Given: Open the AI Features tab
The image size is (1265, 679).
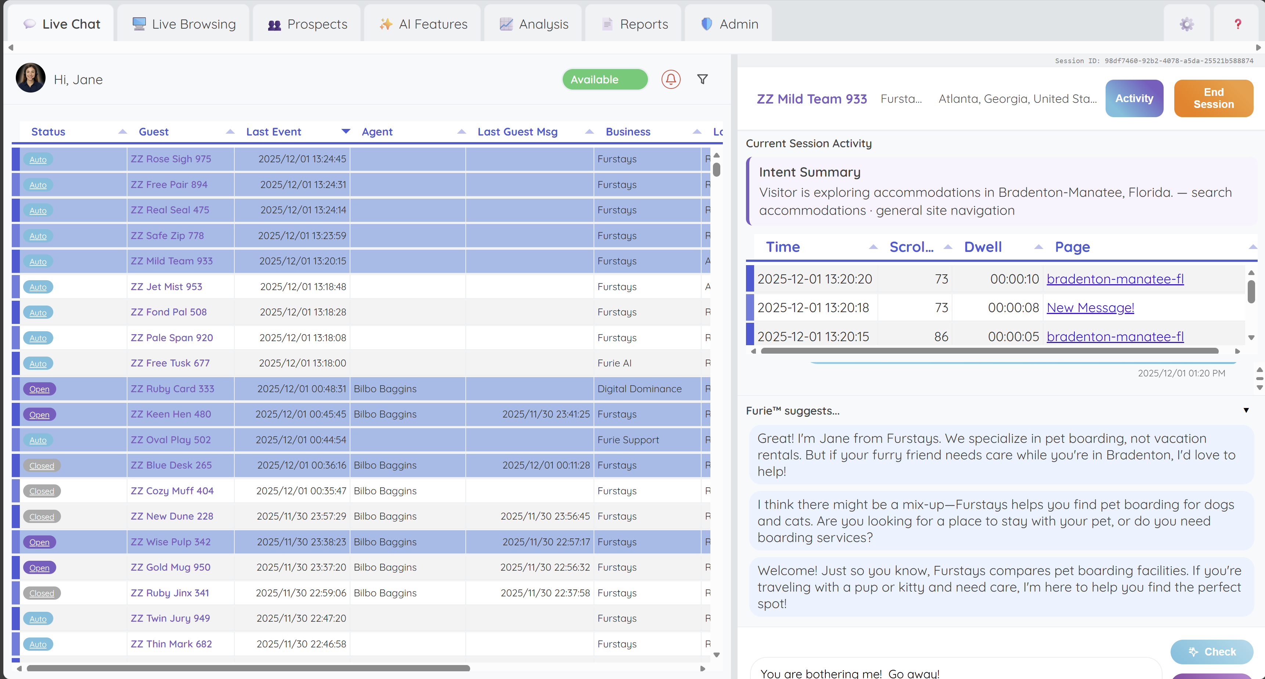Looking at the screenshot, I should click(x=423, y=24).
